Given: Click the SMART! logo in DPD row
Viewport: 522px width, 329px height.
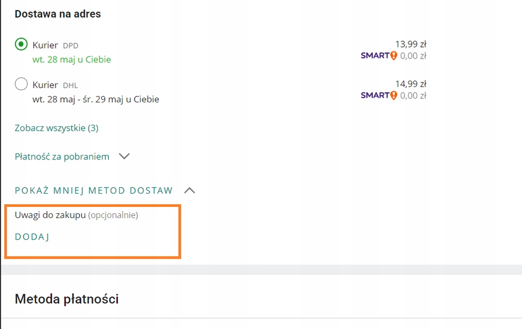Looking at the screenshot, I should click(379, 55).
